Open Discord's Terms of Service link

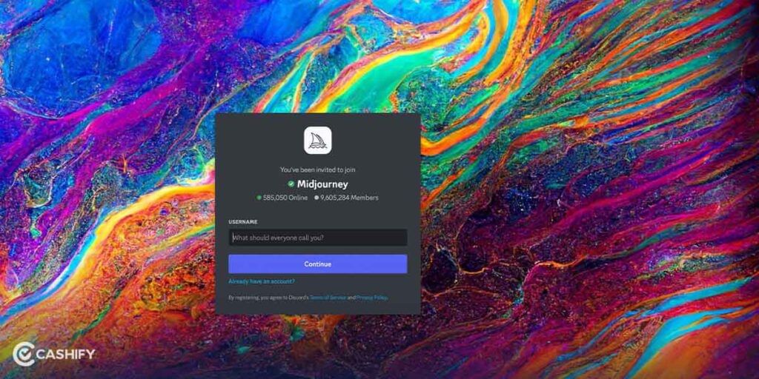(x=328, y=298)
